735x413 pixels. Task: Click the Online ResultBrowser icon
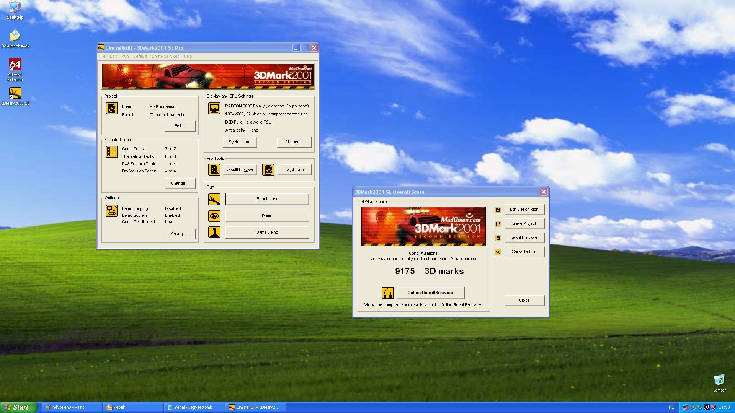click(x=387, y=293)
